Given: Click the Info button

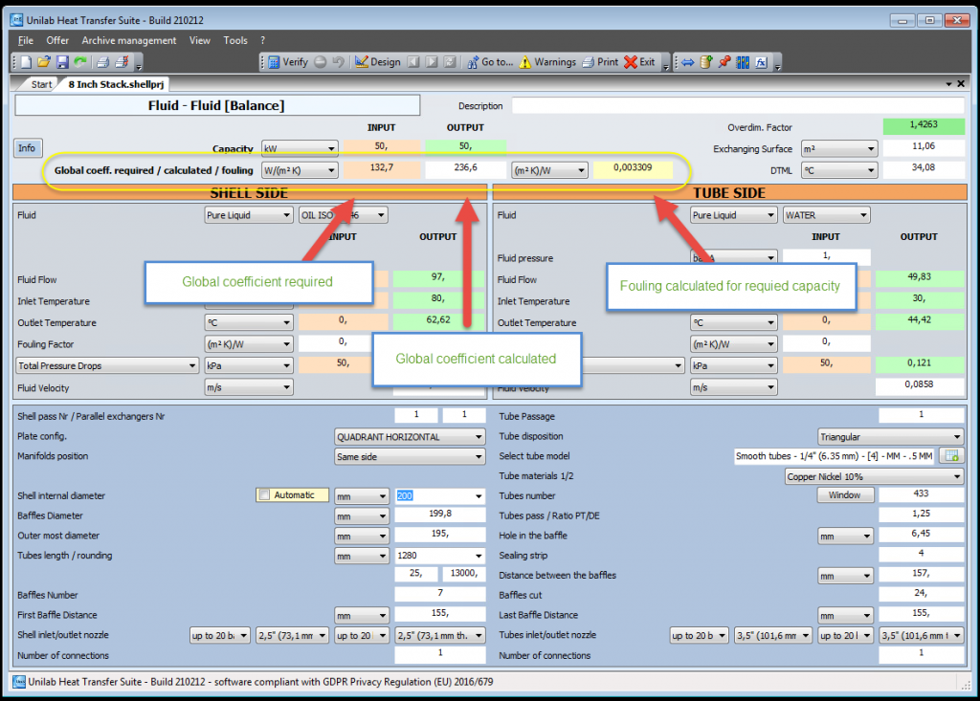Looking at the screenshot, I should click(27, 147).
